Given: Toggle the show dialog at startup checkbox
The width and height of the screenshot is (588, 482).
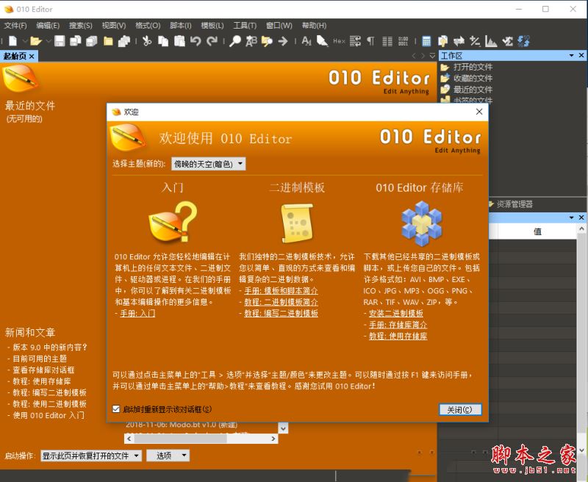Looking at the screenshot, I should (116, 409).
